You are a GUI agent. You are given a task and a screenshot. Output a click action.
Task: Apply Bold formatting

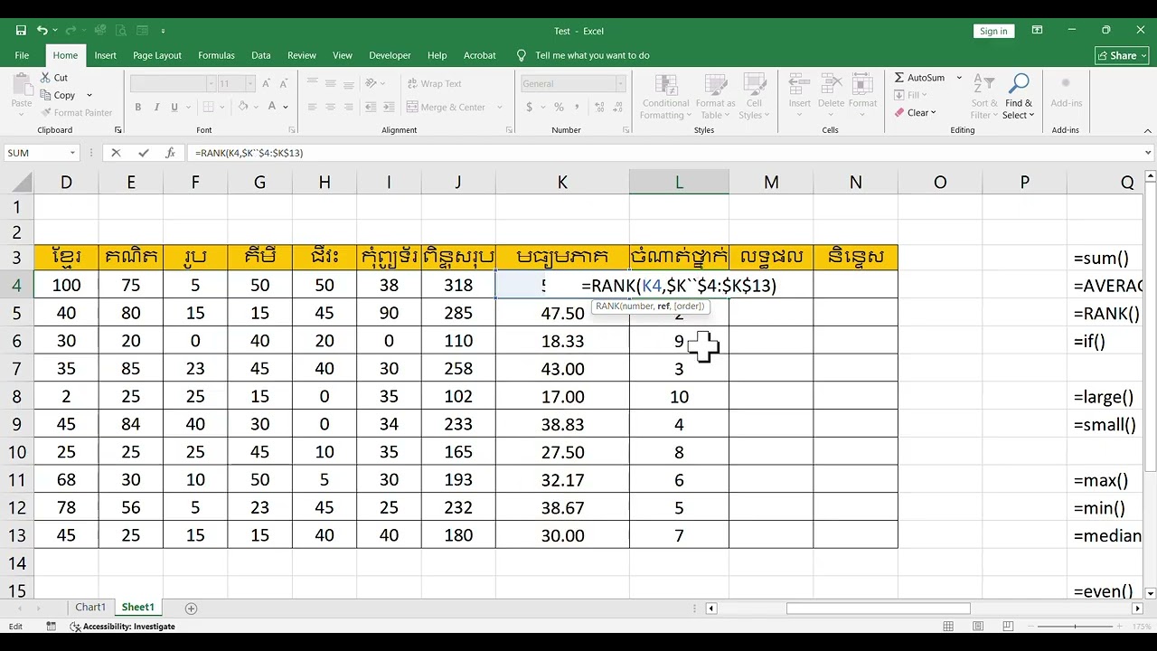(x=137, y=107)
